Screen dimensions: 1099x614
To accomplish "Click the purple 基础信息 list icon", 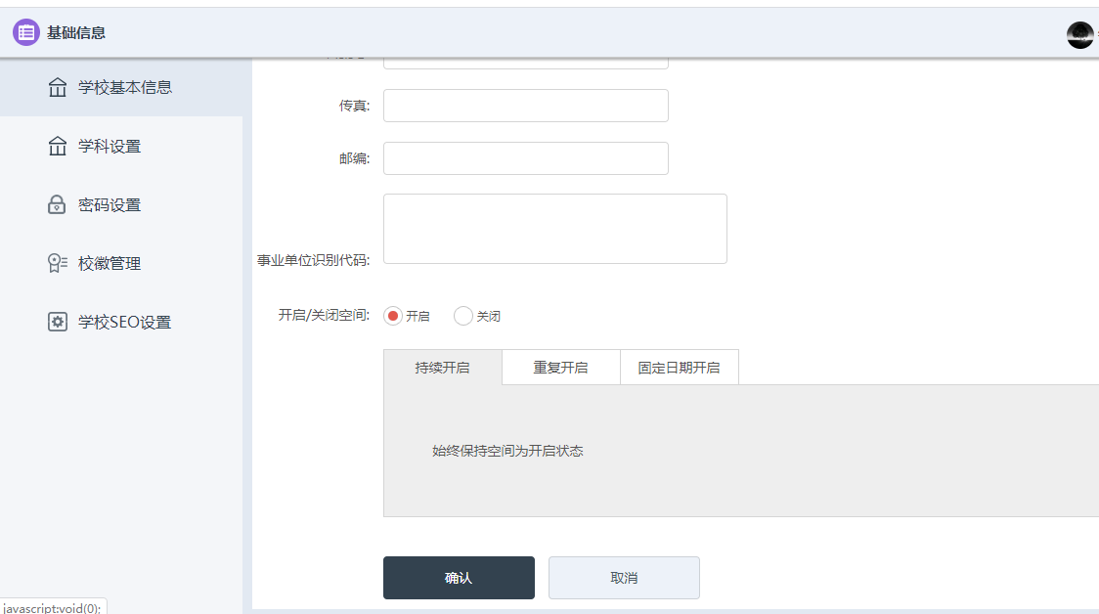I will 26,32.
